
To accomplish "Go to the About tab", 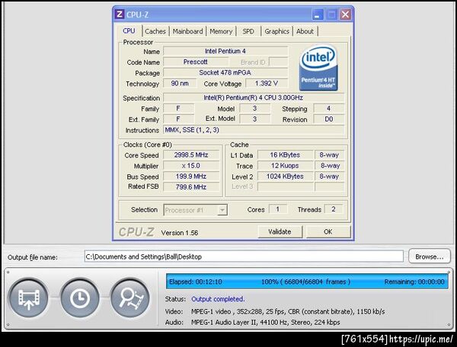I will tap(305, 31).
